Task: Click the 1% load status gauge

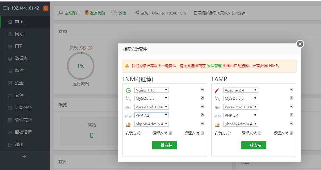Action: tap(81, 66)
